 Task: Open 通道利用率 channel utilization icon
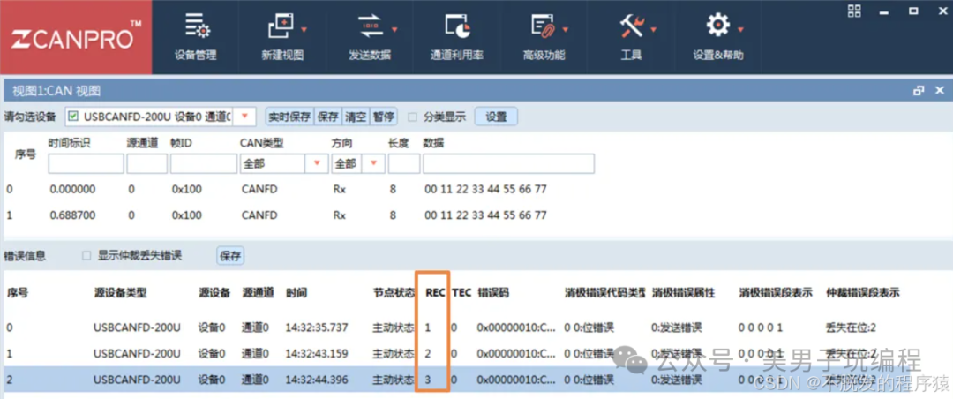pyautogui.click(x=457, y=27)
